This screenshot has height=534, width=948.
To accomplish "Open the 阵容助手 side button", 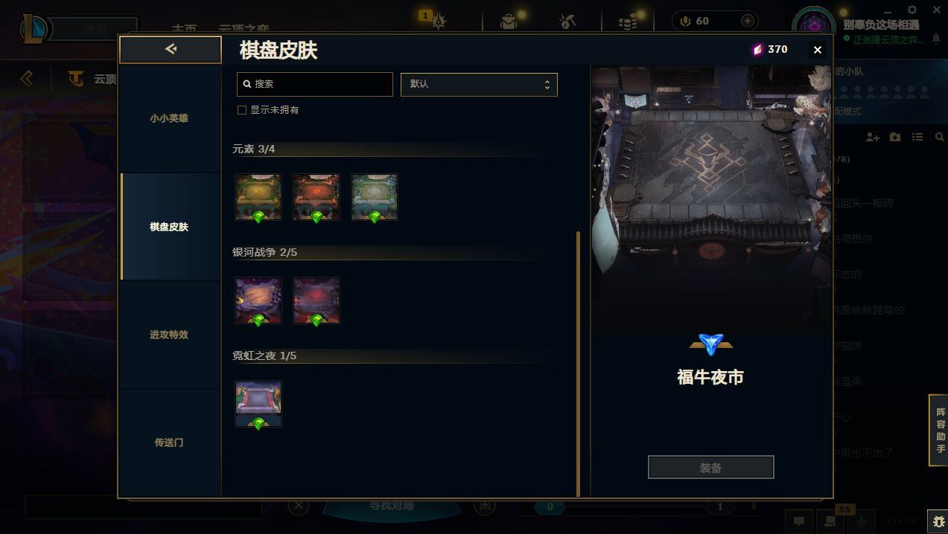I will [940, 431].
